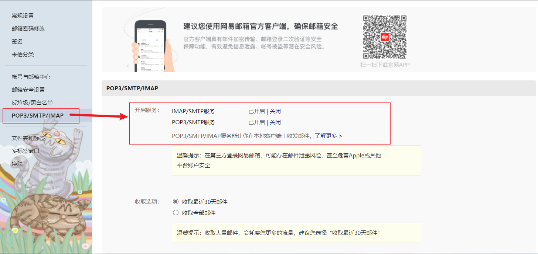
Task: Open 多标签窗口 settings
Action: pos(25,151)
